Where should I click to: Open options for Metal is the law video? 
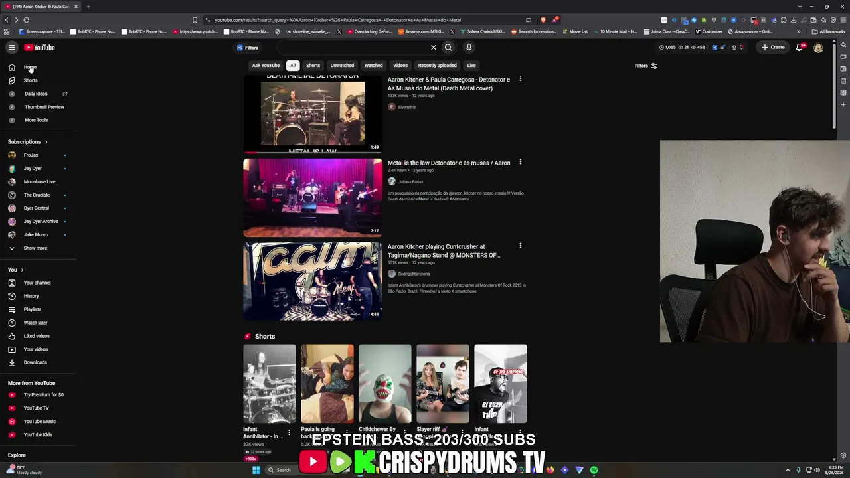coord(521,162)
